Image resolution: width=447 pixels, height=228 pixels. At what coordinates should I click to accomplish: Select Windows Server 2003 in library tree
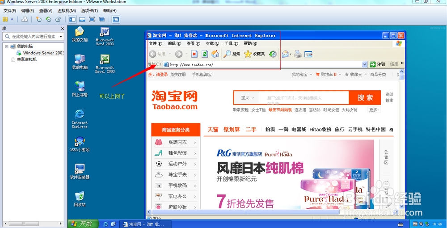coord(40,53)
